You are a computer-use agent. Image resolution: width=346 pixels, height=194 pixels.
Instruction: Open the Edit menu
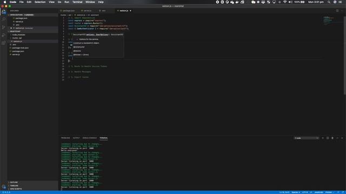pos(29,2)
